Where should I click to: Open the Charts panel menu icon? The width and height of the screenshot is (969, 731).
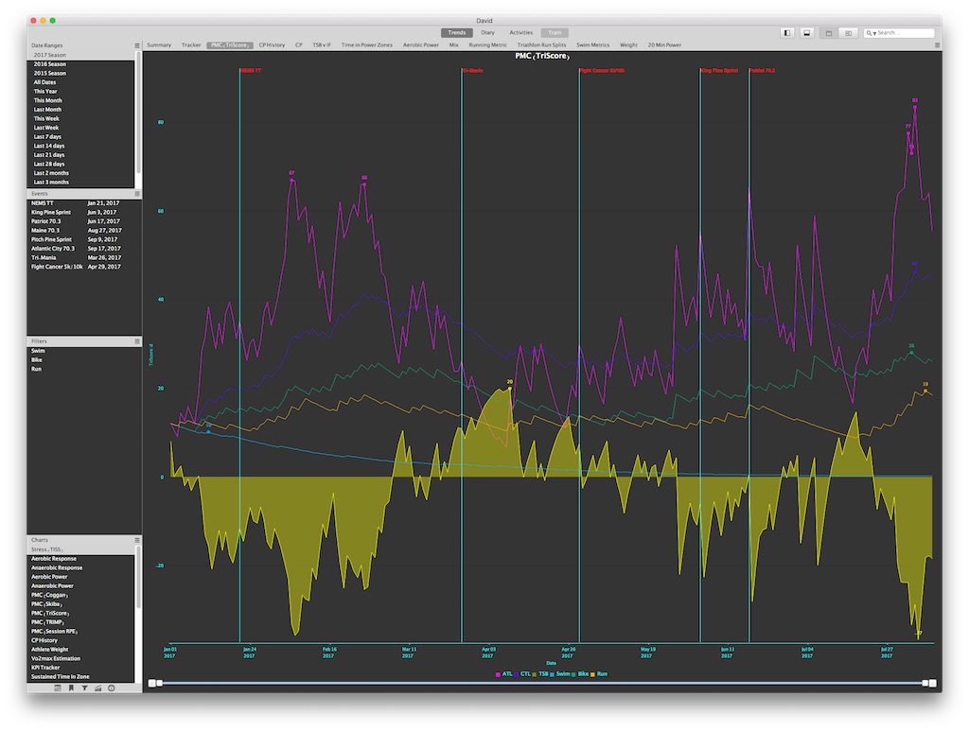pos(137,540)
